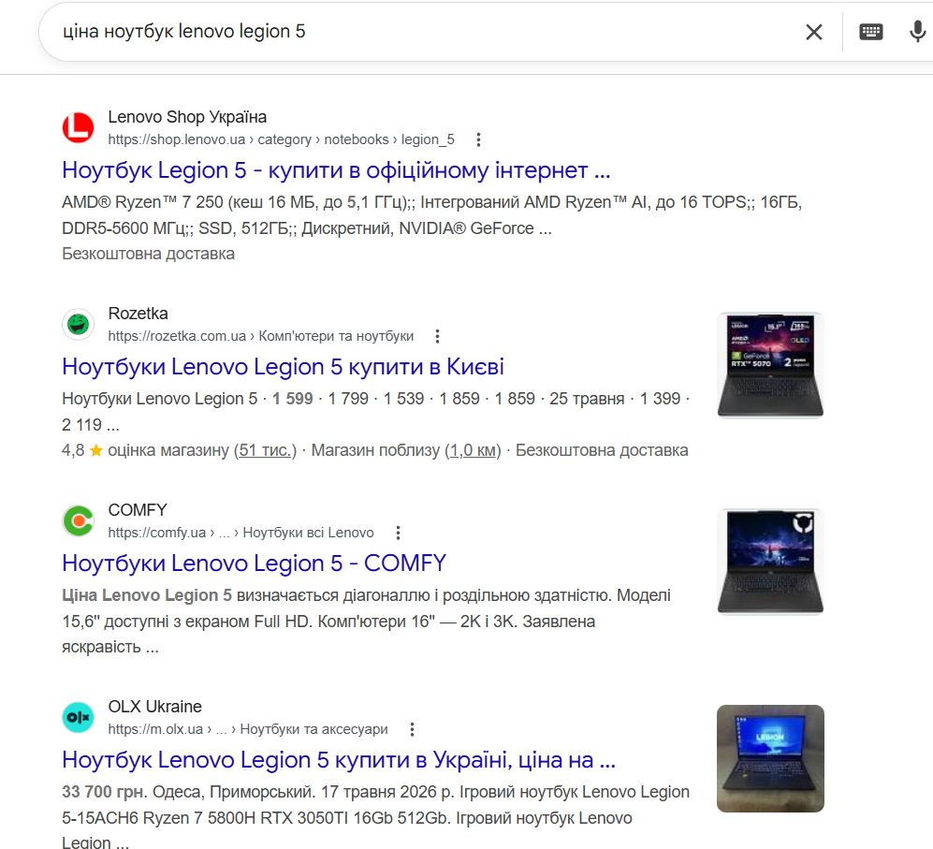The width and height of the screenshot is (933, 849).
Task: Open the OLX laptop photo thumbnail
Action: tap(770, 758)
